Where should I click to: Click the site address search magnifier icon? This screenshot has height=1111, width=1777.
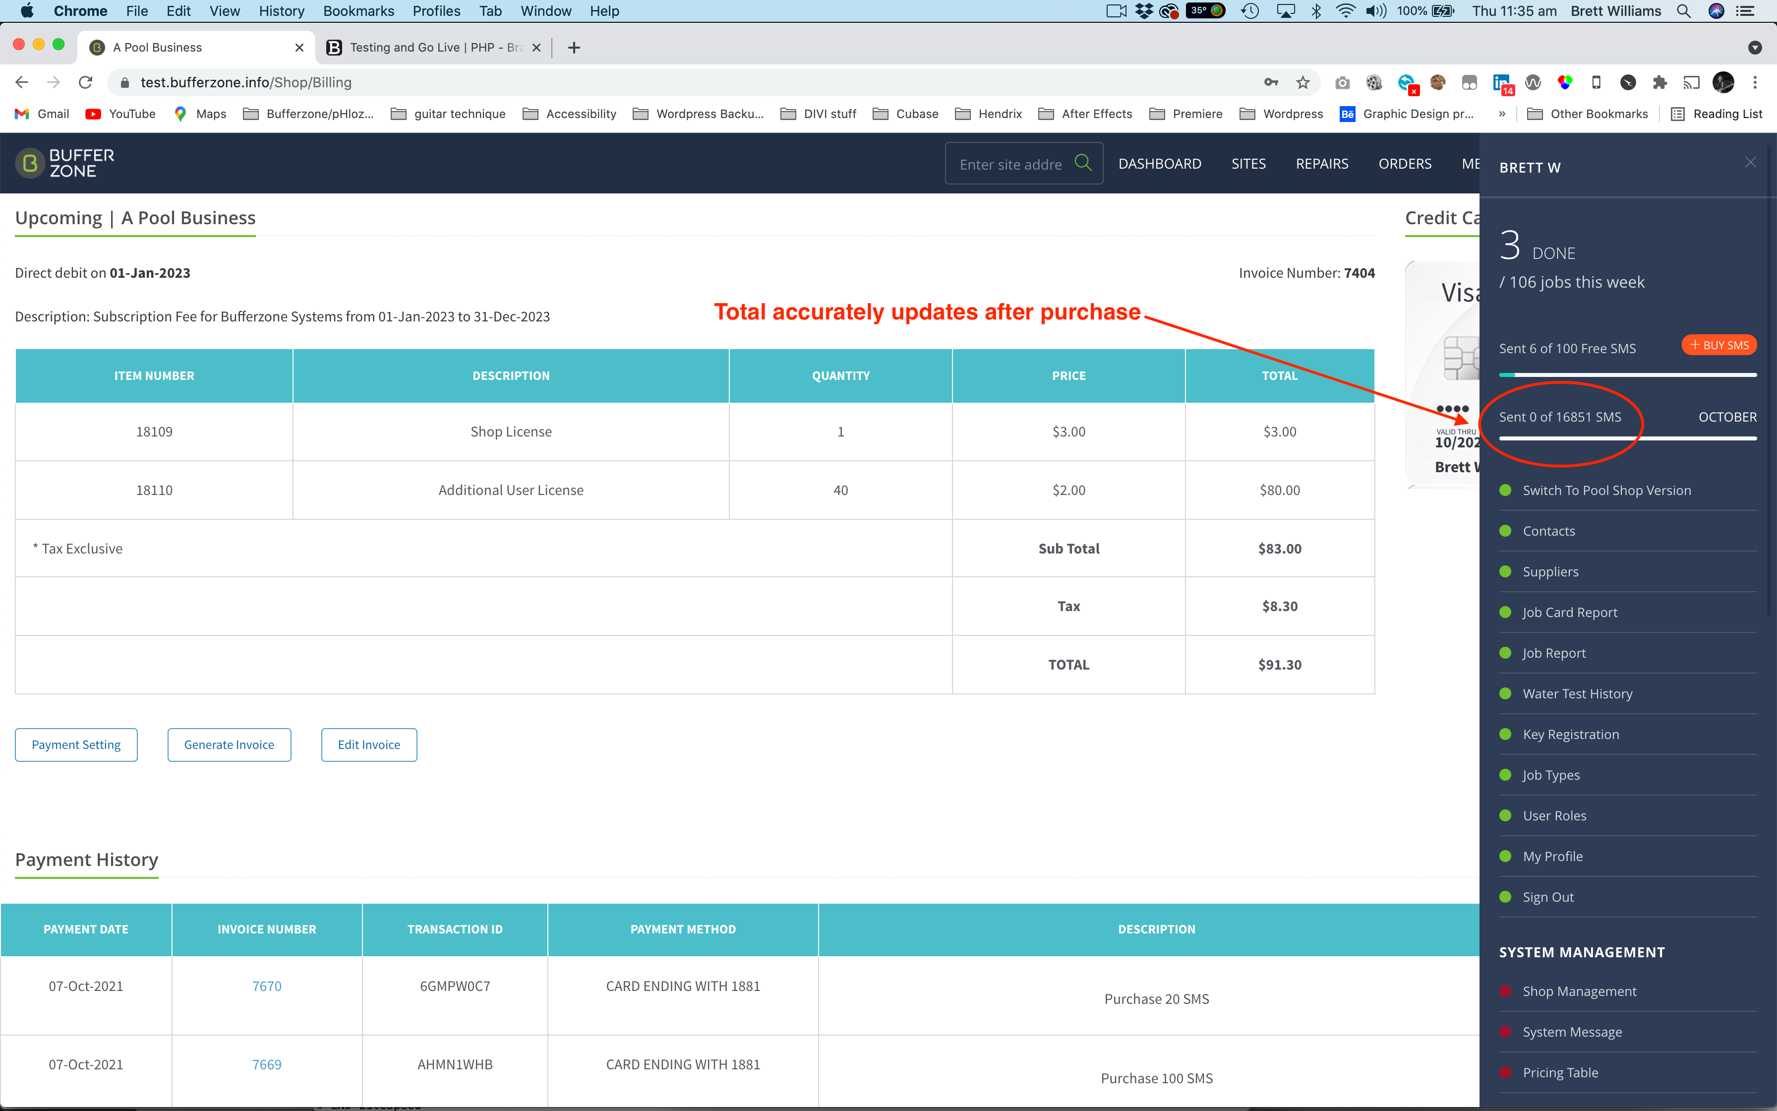pos(1083,162)
